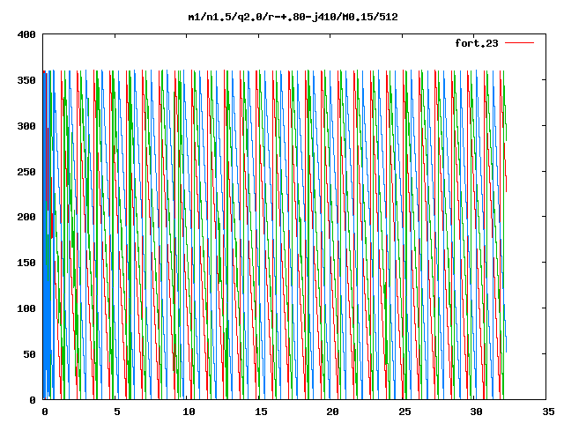Click x-axis label 25

tap(404, 412)
